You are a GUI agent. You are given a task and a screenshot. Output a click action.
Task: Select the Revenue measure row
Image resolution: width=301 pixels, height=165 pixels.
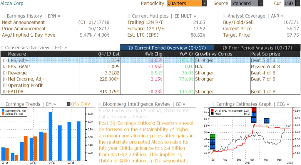point(150,73)
